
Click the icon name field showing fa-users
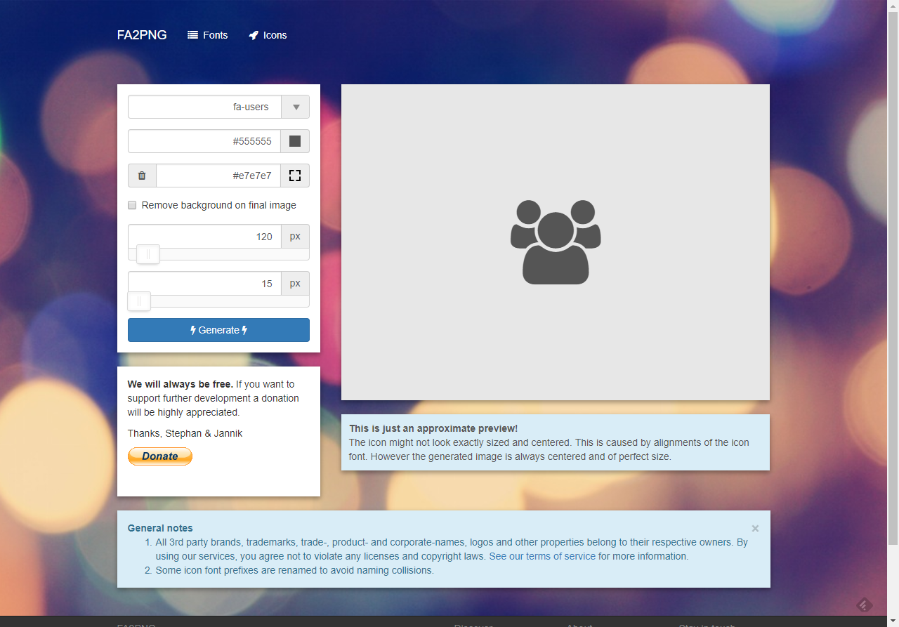[x=204, y=107]
